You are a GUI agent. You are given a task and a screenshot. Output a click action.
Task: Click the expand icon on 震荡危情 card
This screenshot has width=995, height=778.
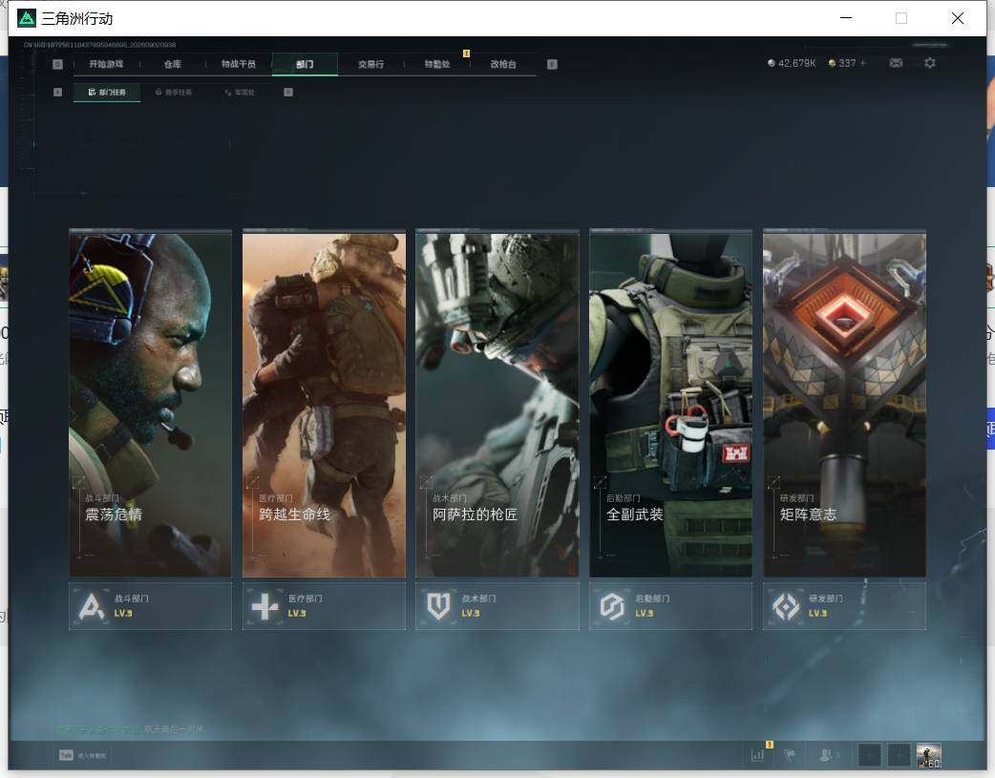coord(78,482)
